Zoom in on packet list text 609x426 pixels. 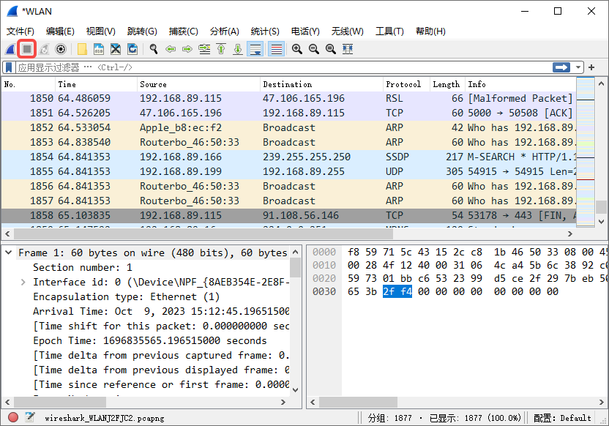click(297, 49)
